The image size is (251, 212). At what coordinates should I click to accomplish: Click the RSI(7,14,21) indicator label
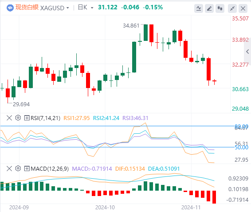point(46,118)
